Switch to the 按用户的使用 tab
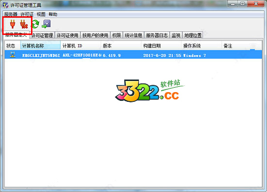267x192 pixels. pyautogui.click(x=95, y=35)
